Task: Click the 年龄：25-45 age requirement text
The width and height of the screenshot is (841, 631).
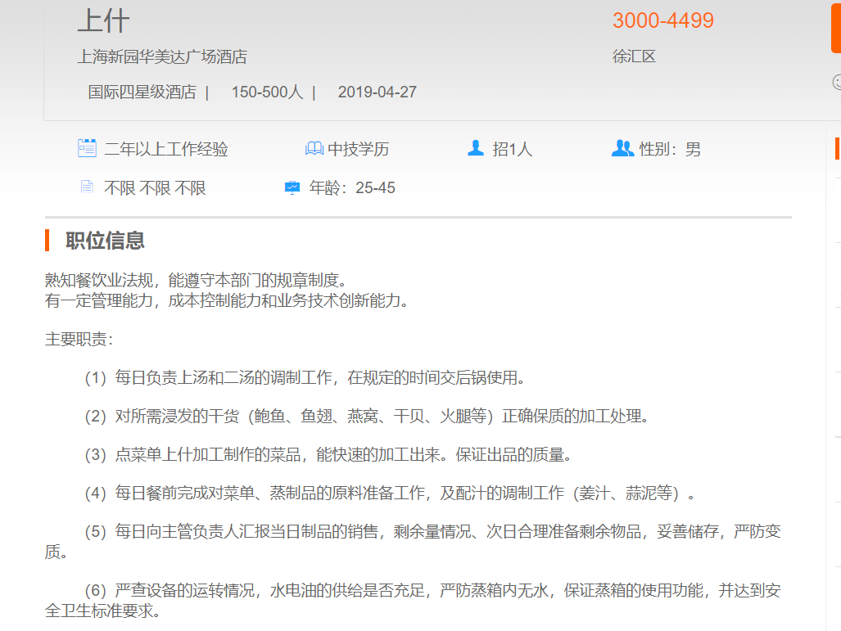Action: (352, 188)
